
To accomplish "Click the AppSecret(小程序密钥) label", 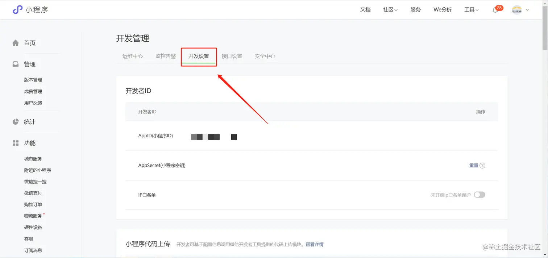I will click(162, 166).
